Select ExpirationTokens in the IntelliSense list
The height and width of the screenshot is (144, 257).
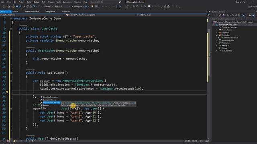(50, 100)
